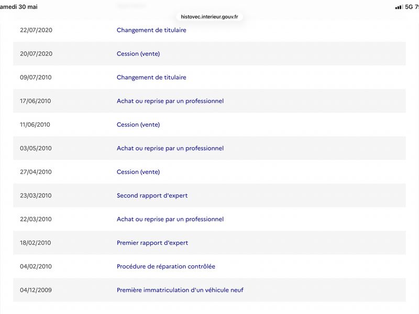This screenshot has width=419, height=314.
Task: Select the 22/03/2010 Achat ou reprise par un professionnel entry
Action: (x=209, y=219)
